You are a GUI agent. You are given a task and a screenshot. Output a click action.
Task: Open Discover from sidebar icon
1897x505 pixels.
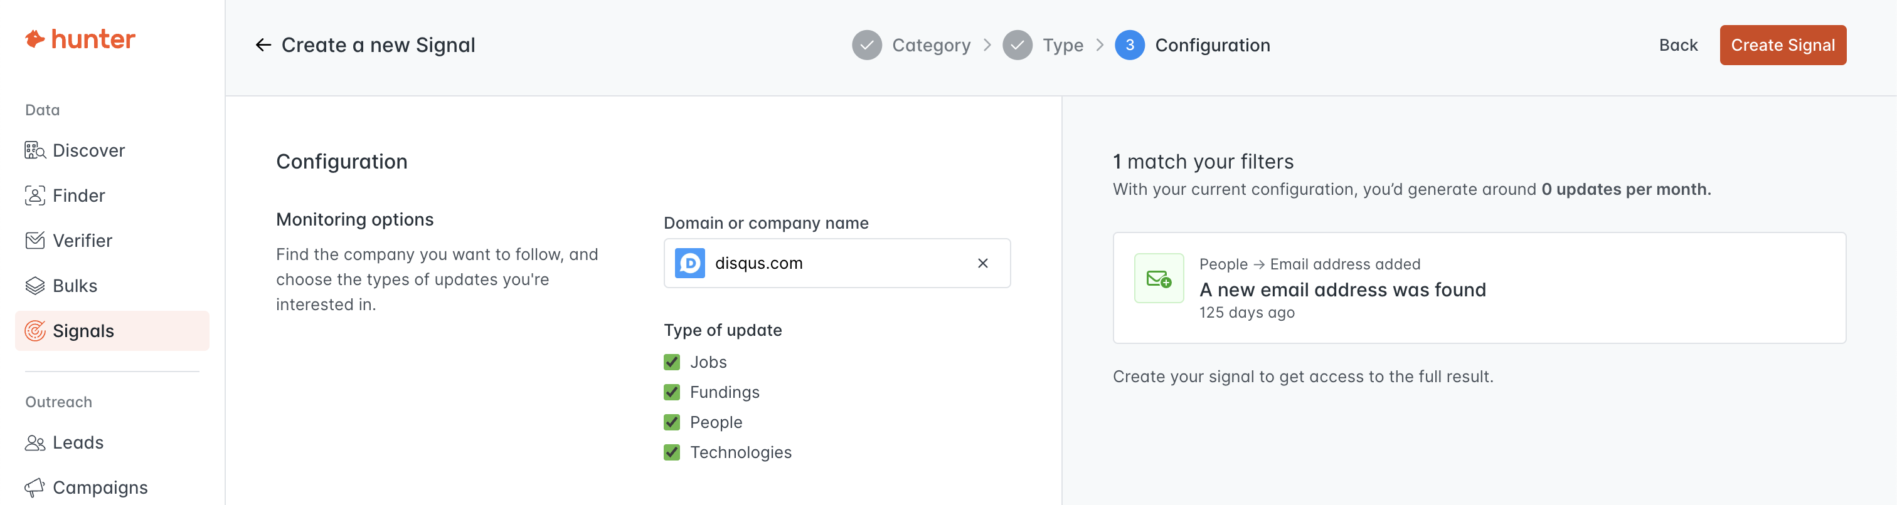pyautogui.click(x=35, y=151)
